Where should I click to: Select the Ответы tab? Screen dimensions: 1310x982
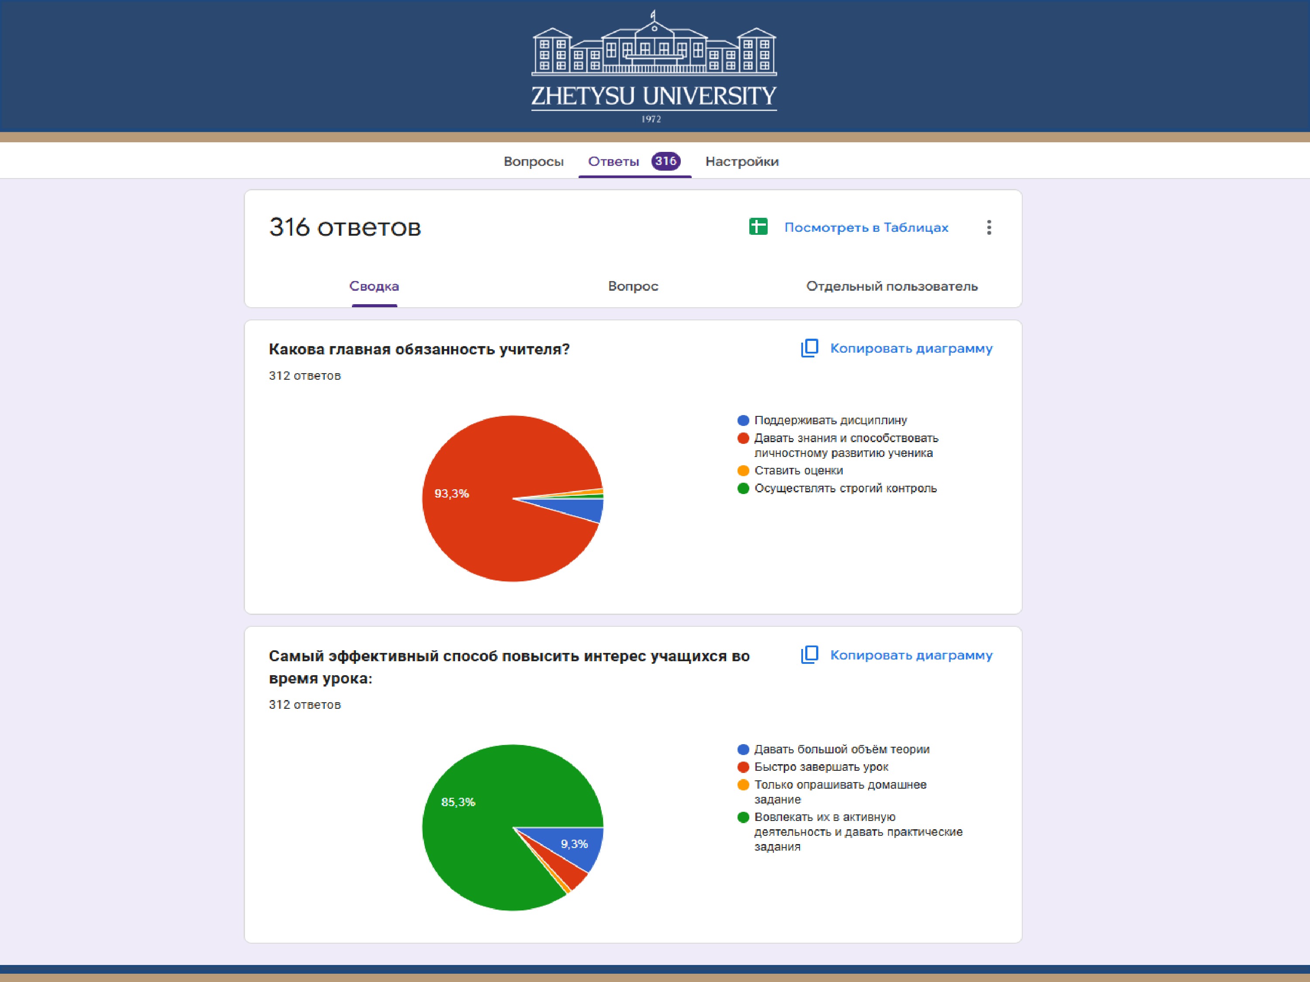point(614,161)
